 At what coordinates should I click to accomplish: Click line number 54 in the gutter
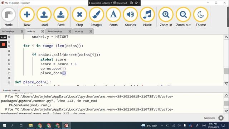pyautogui.click(x=9, y=46)
